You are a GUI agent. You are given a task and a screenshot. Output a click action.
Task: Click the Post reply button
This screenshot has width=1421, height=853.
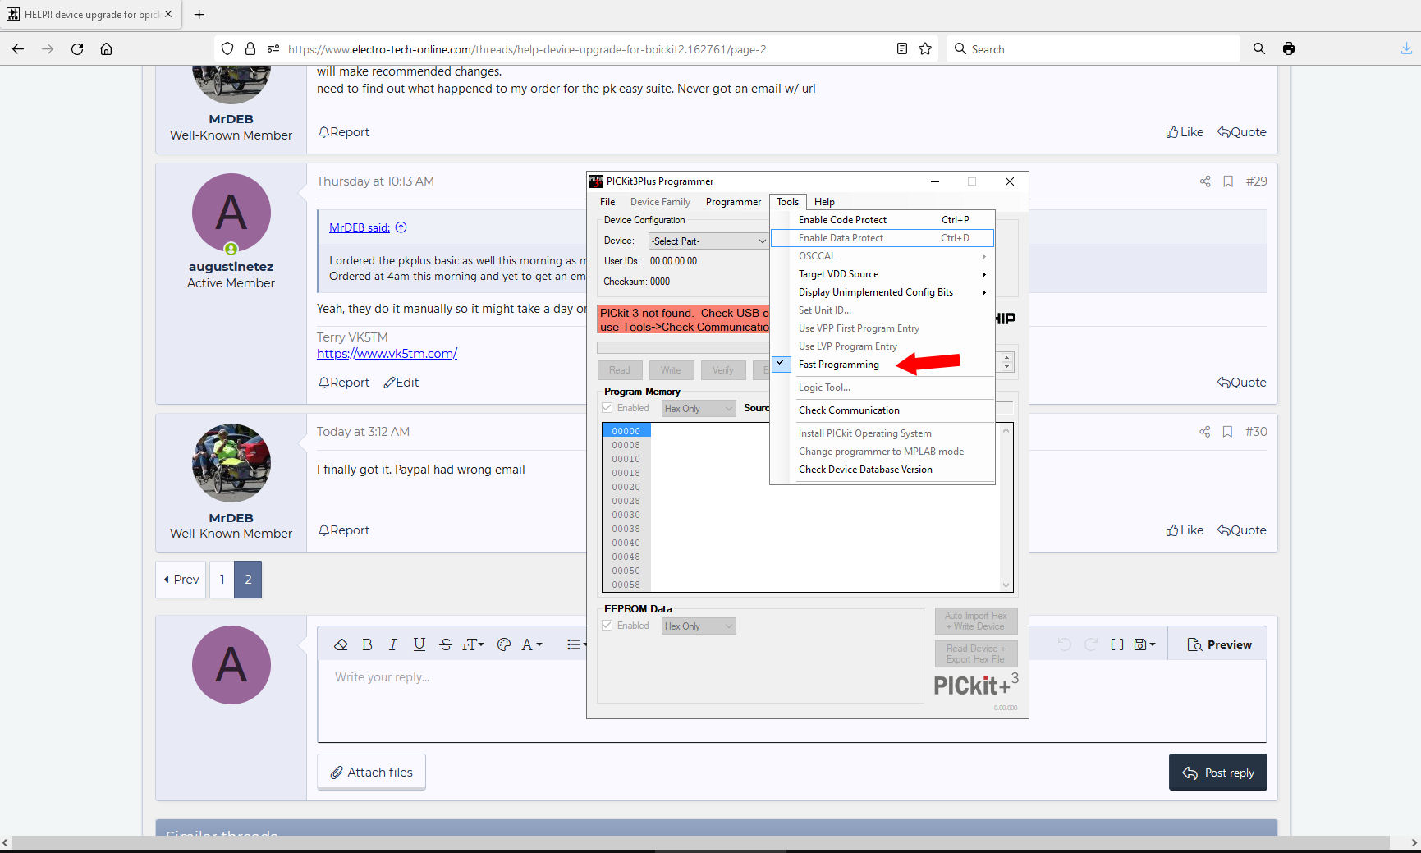[1217, 773]
